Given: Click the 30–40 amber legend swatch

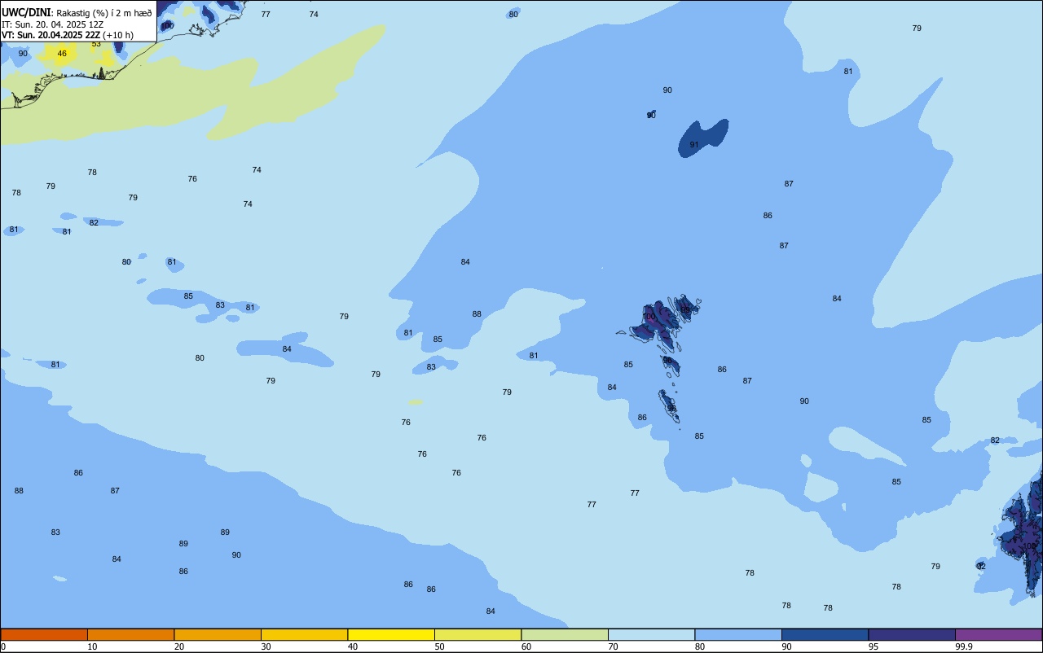Looking at the screenshot, I should 304,634.
